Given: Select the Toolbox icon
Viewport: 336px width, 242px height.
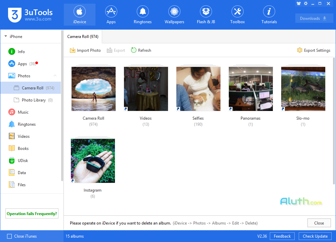Looking at the screenshot, I should pos(237,14).
